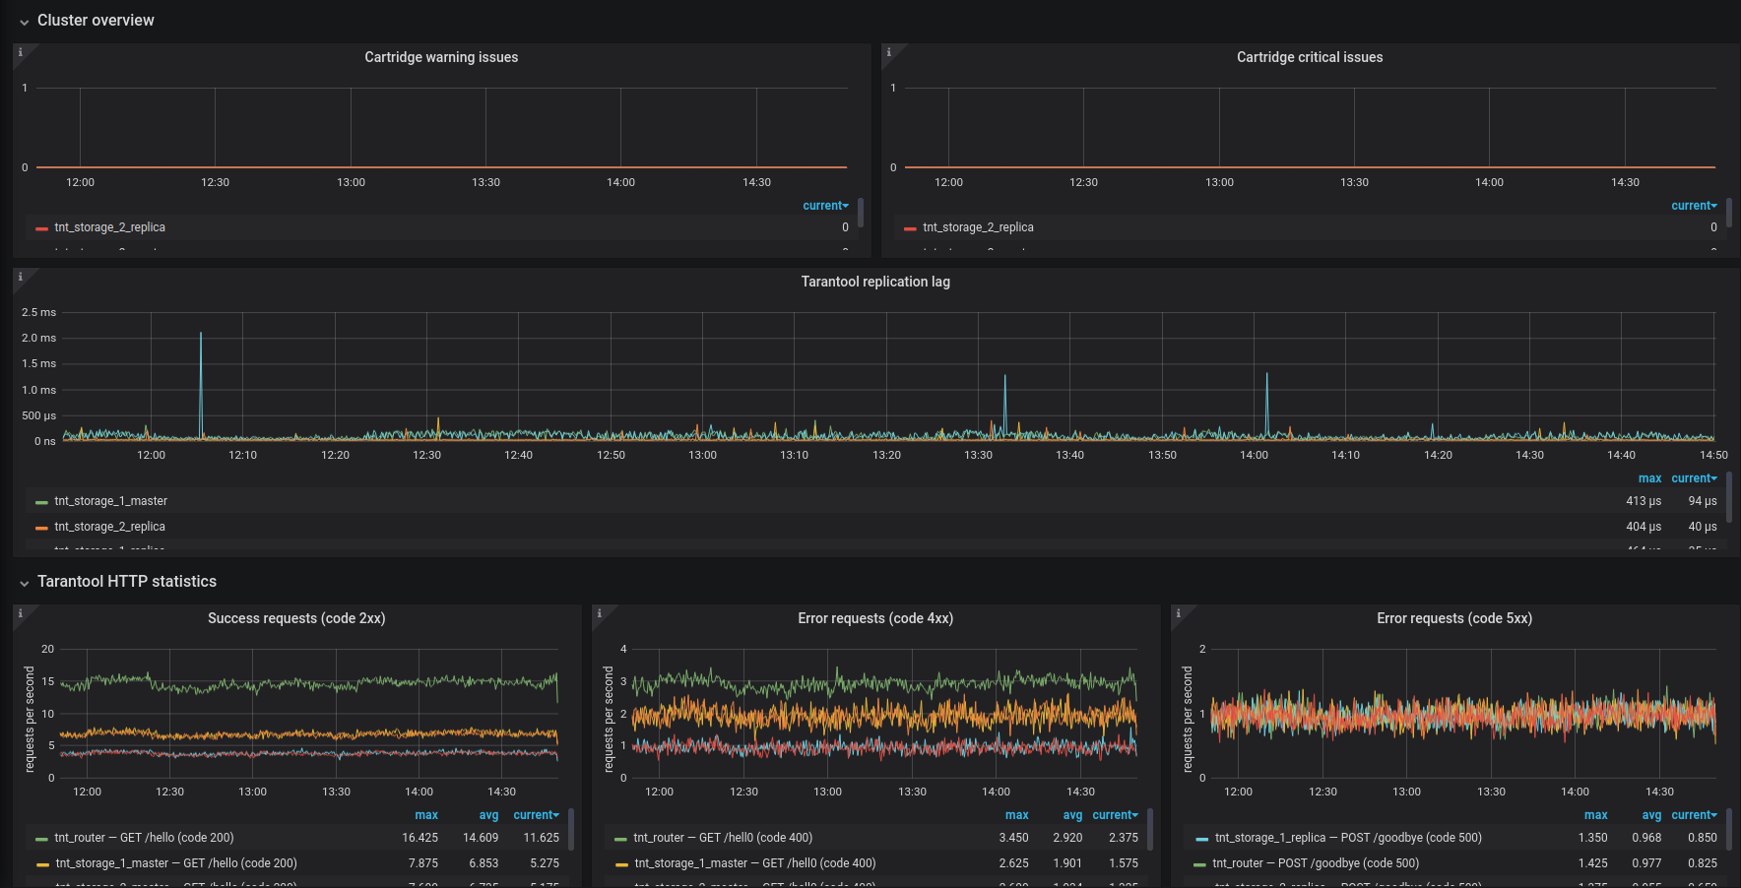
Task: Open Success requests (code 2xx) title menu
Action: click(x=296, y=618)
